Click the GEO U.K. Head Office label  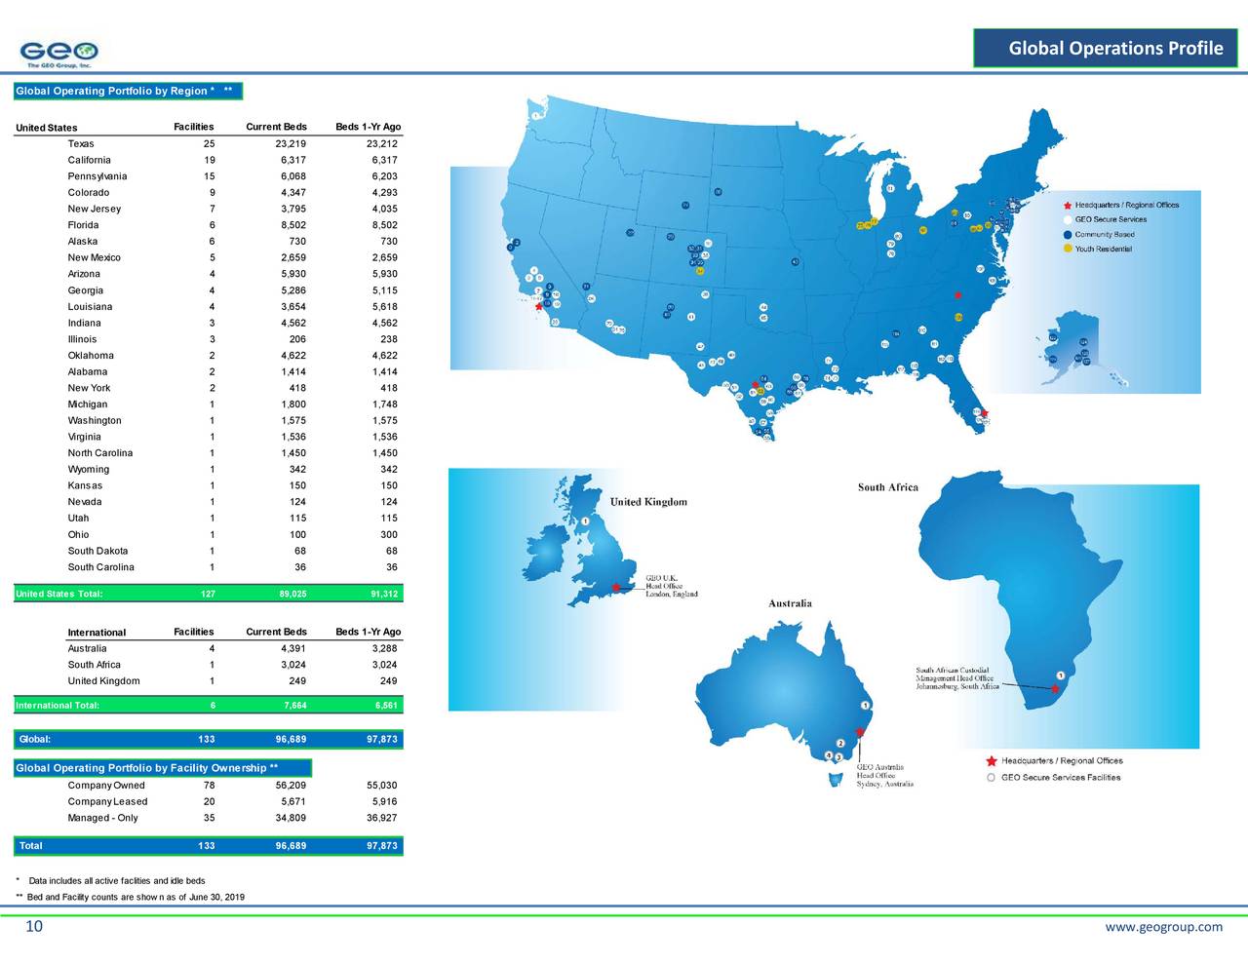(x=672, y=586)
